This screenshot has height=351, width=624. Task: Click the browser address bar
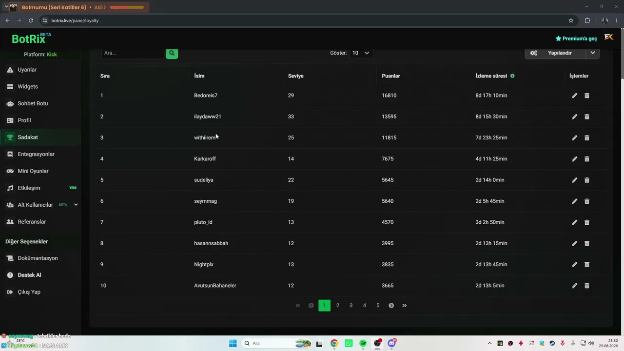(302, 20)
